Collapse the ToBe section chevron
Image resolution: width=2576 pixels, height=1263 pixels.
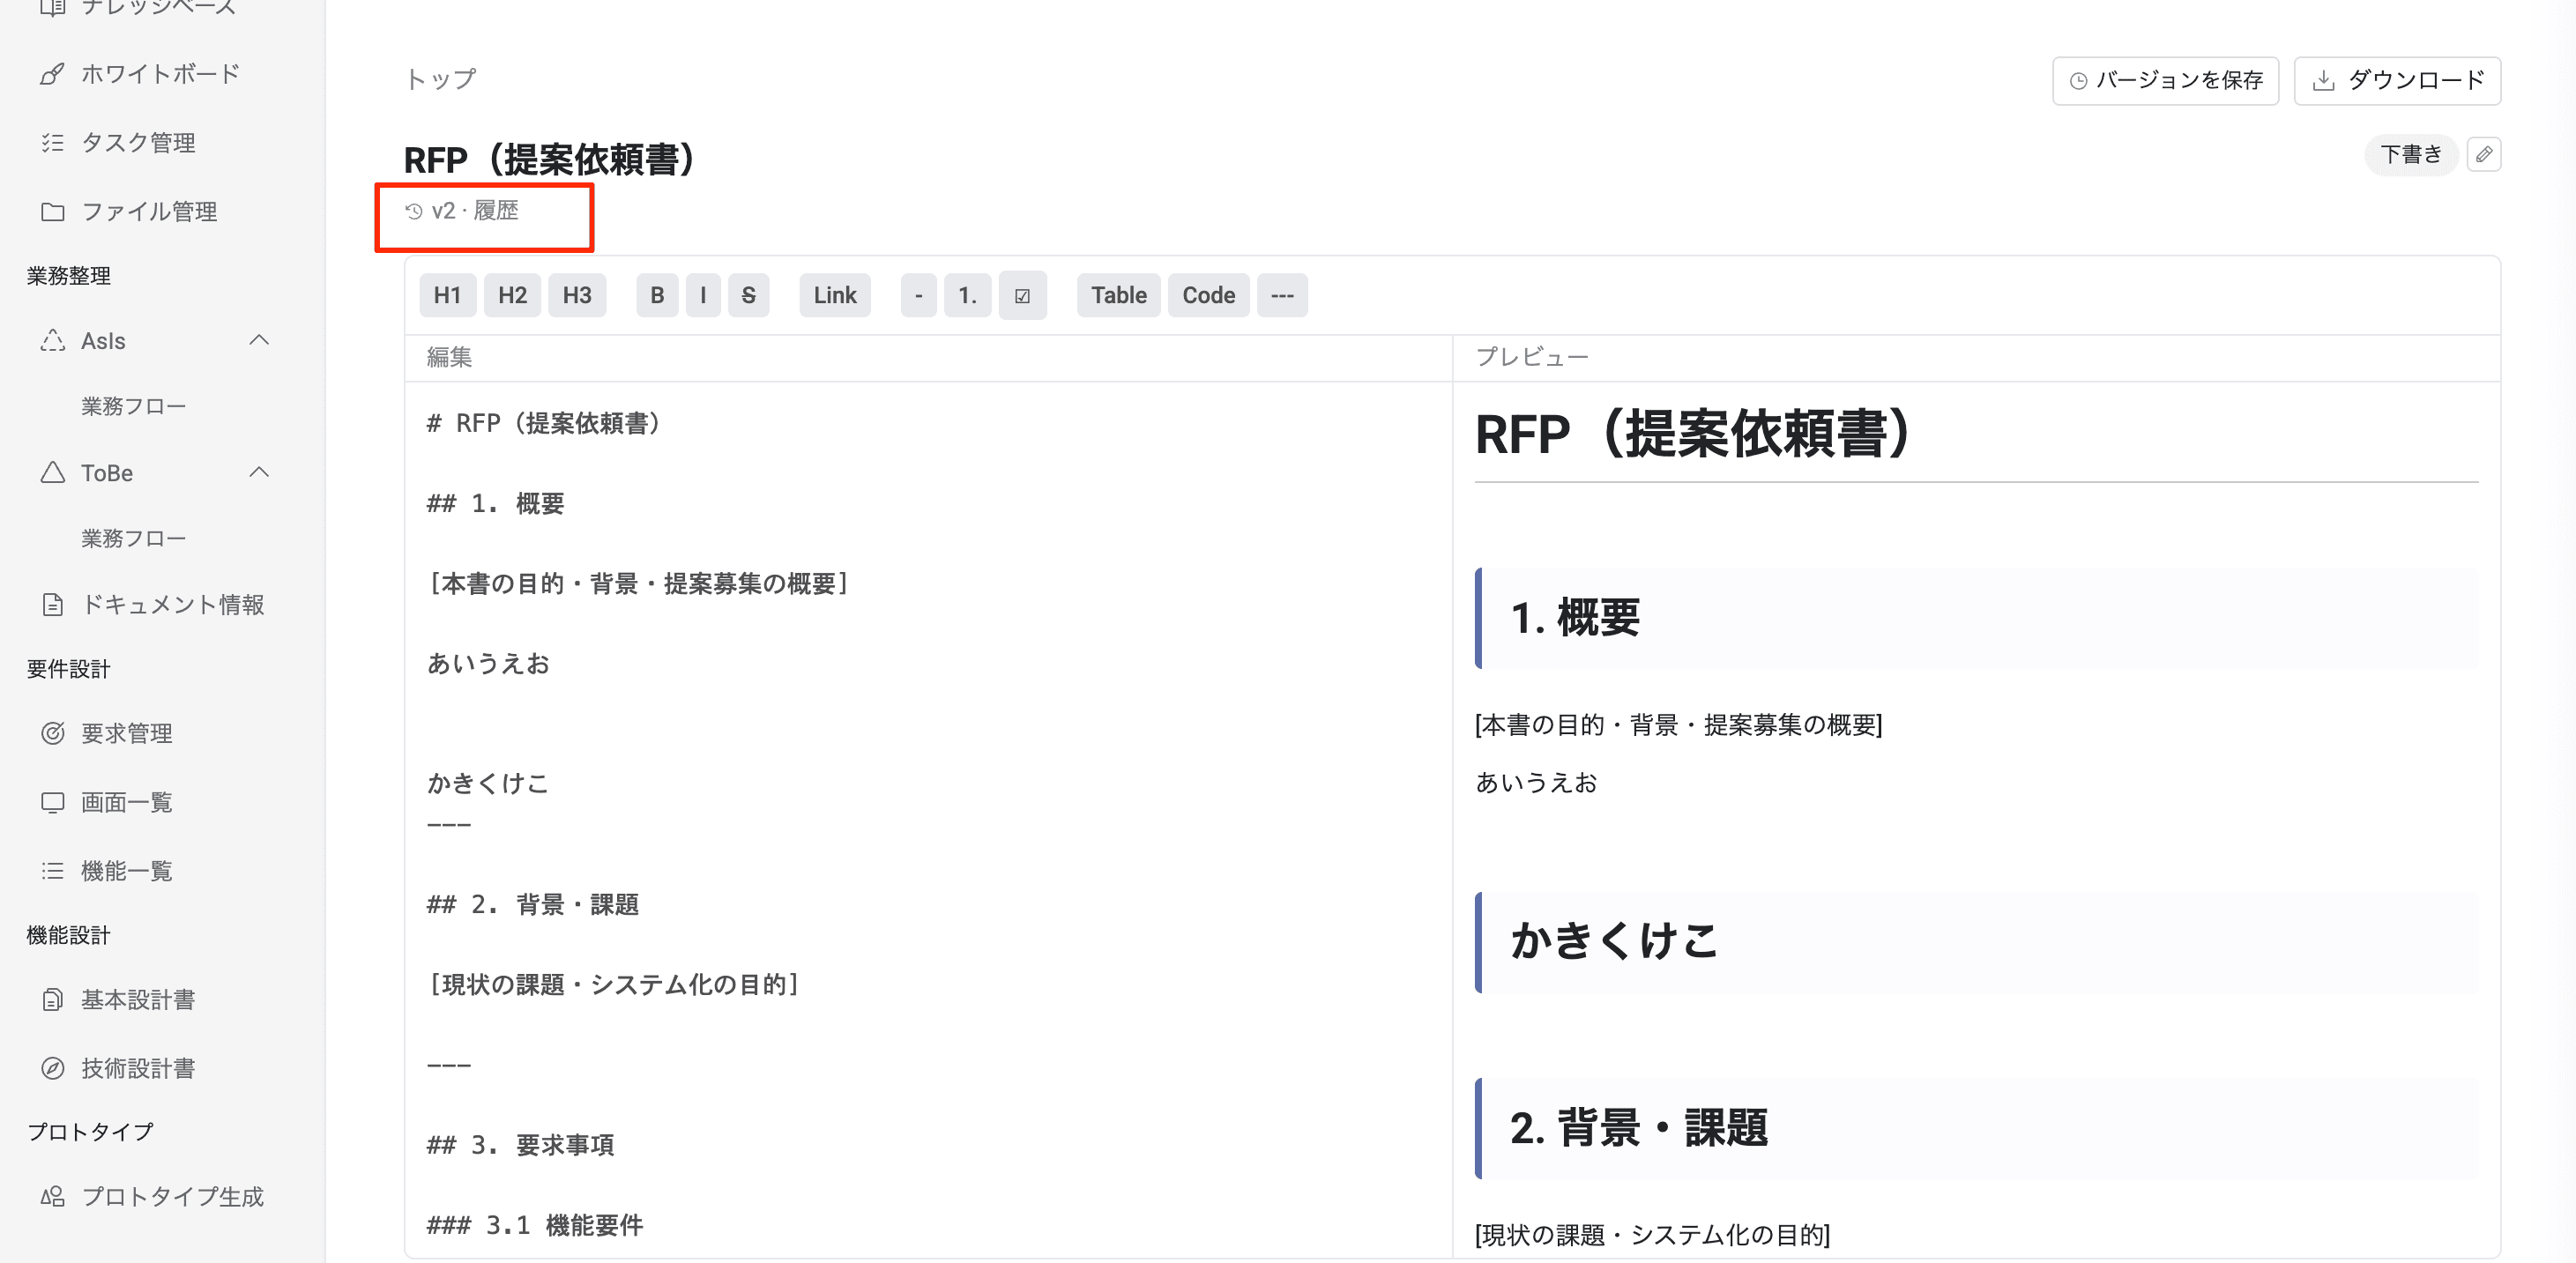point(259,472)
